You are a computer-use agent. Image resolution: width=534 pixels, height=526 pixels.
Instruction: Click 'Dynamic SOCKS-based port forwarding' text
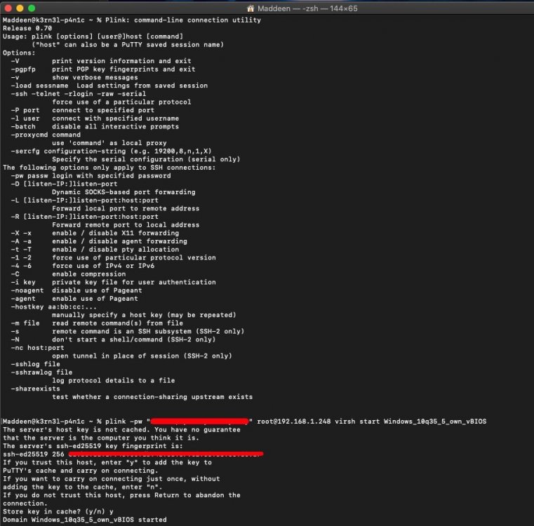point(124,192)
